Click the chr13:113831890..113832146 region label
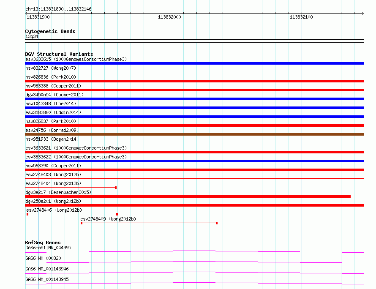This screenshot has width=376, height=289. (x=58, y=9)
